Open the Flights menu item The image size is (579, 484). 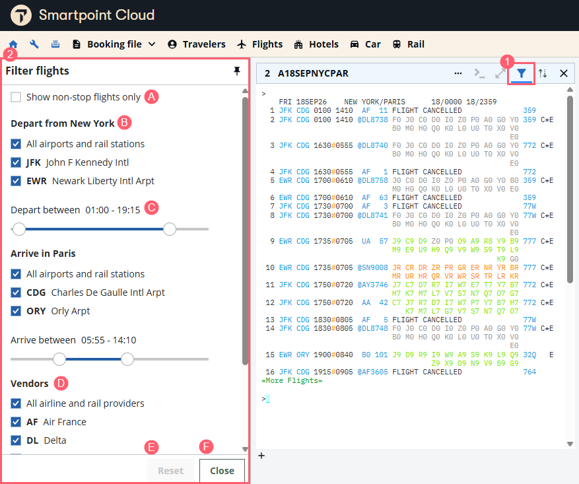click(x=259, y=44)
